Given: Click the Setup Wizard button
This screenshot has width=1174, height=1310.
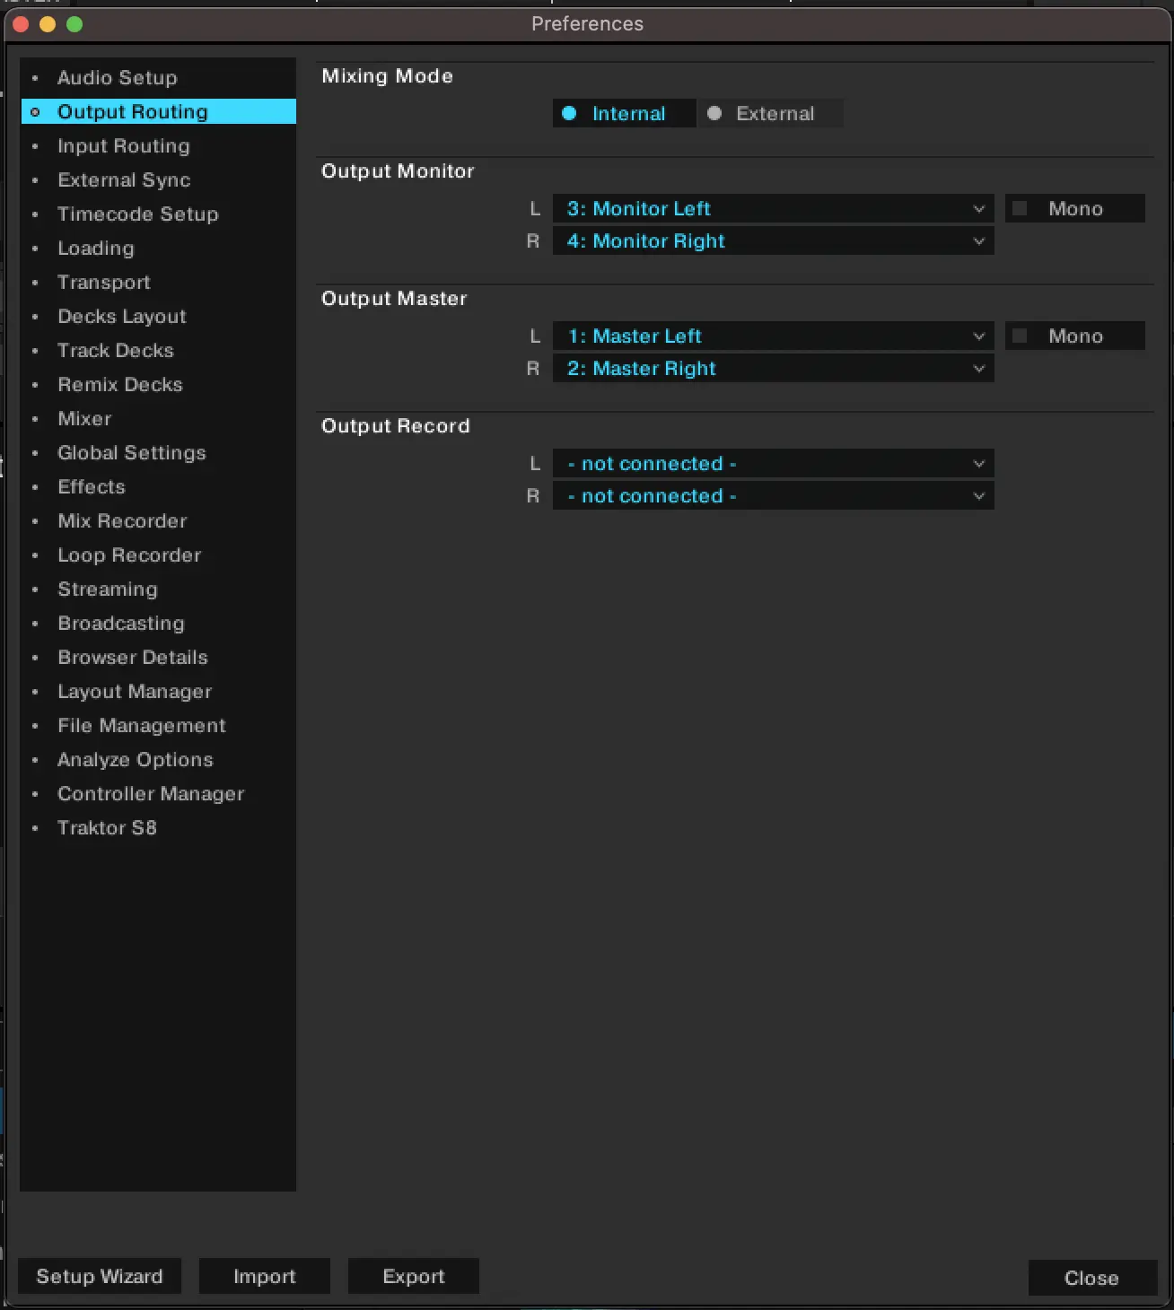Looking at the screenshot, I should [100, 1276].
